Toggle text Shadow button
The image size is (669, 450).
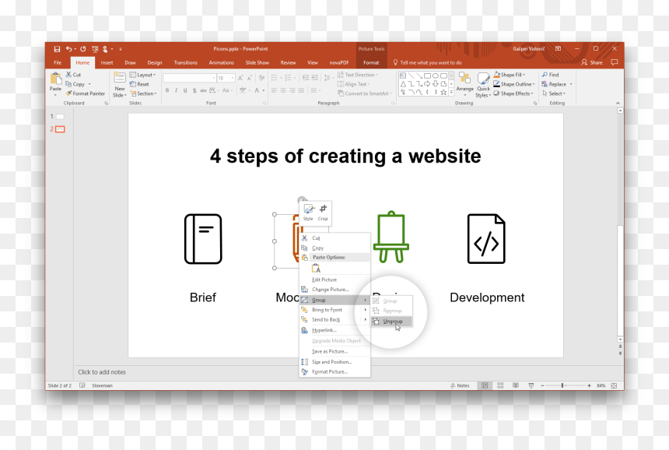tap(194, 90)
